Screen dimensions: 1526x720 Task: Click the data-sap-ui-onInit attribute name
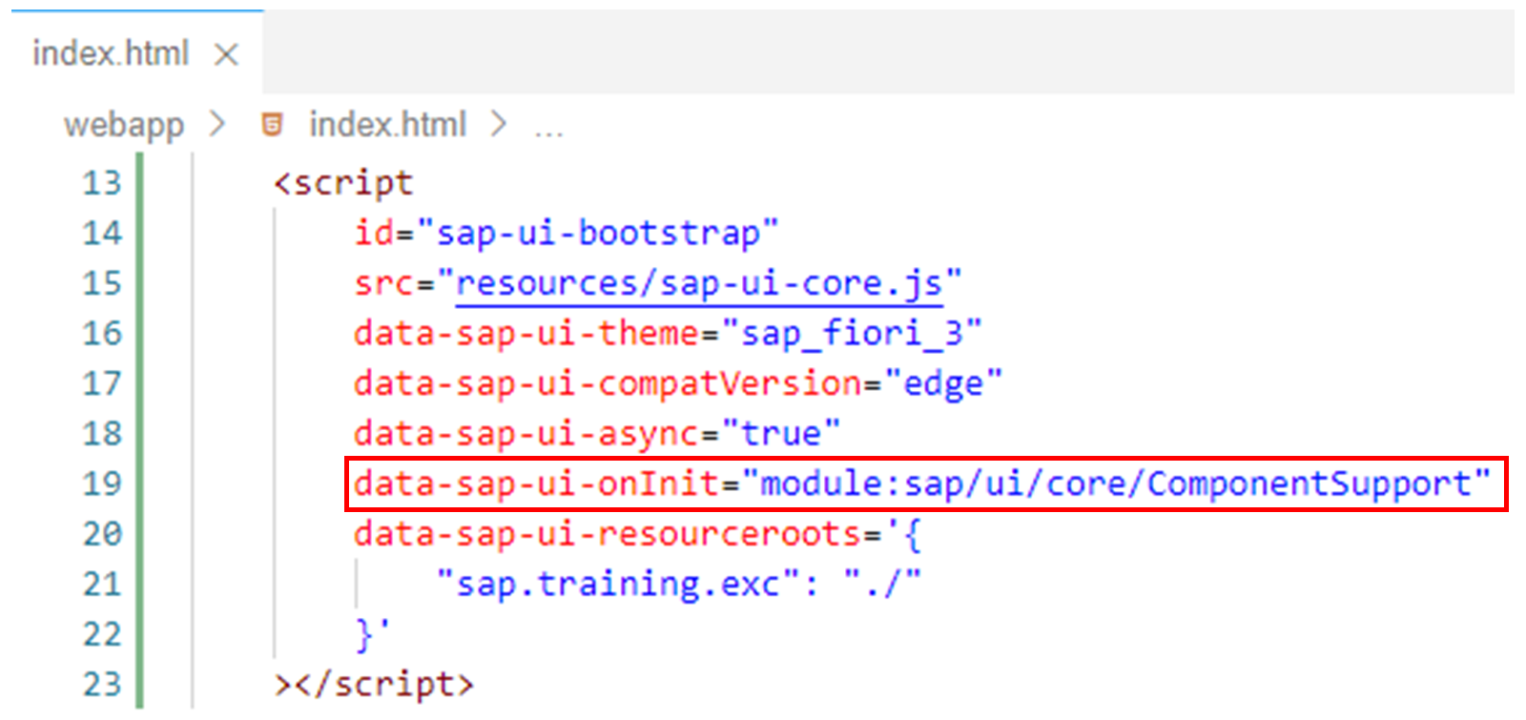coord(537,484)
